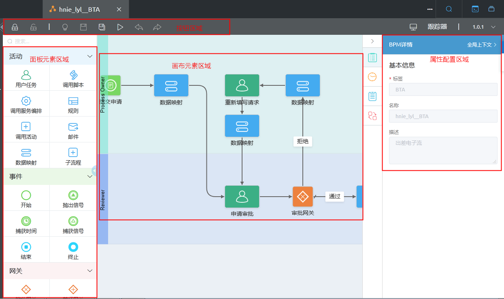
Task: Collapse the 活动 palette section
Action: tap(90, 56)
